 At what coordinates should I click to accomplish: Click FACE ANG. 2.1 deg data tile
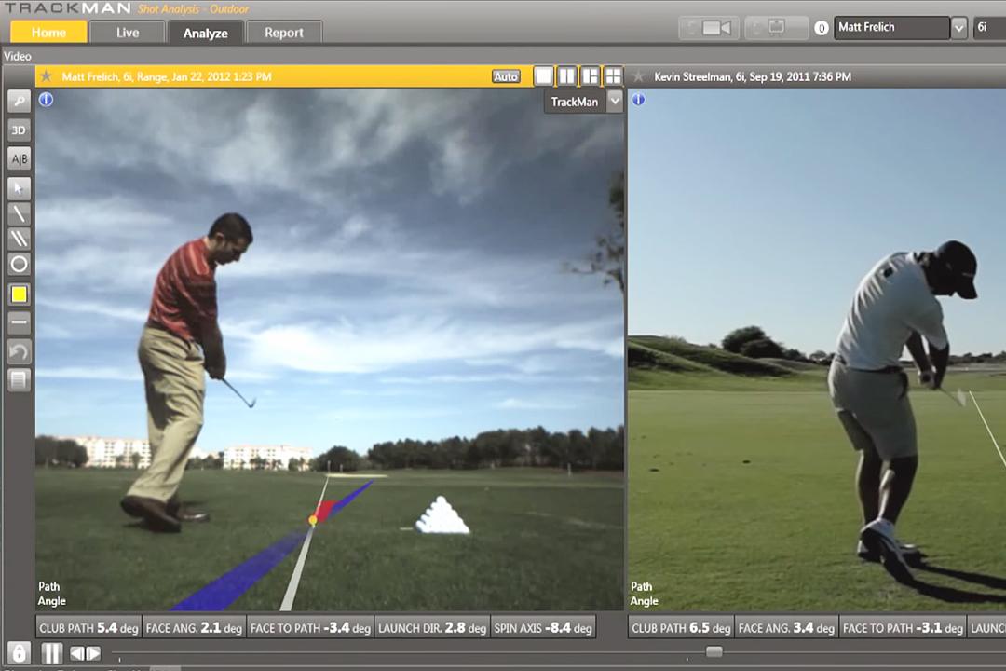click(194, 628)
